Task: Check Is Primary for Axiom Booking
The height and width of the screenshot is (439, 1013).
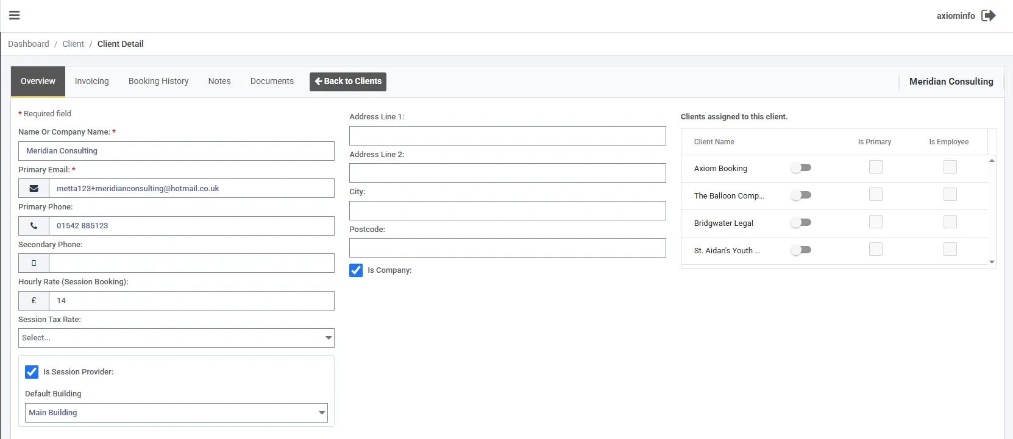Action: (x=876, y=167)
